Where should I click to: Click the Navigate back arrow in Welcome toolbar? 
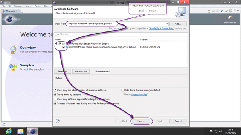[x=213, y=11]
